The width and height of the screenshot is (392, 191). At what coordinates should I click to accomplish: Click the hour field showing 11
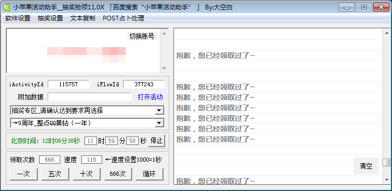[x=91, y=141]
